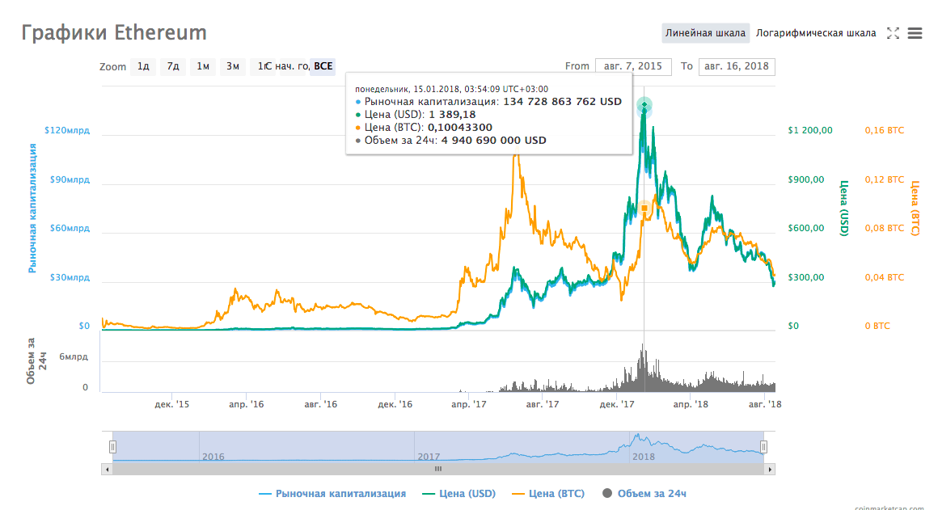Click the апр. '16 date axis label
This screenshot has width=938, height=510.
246,405
